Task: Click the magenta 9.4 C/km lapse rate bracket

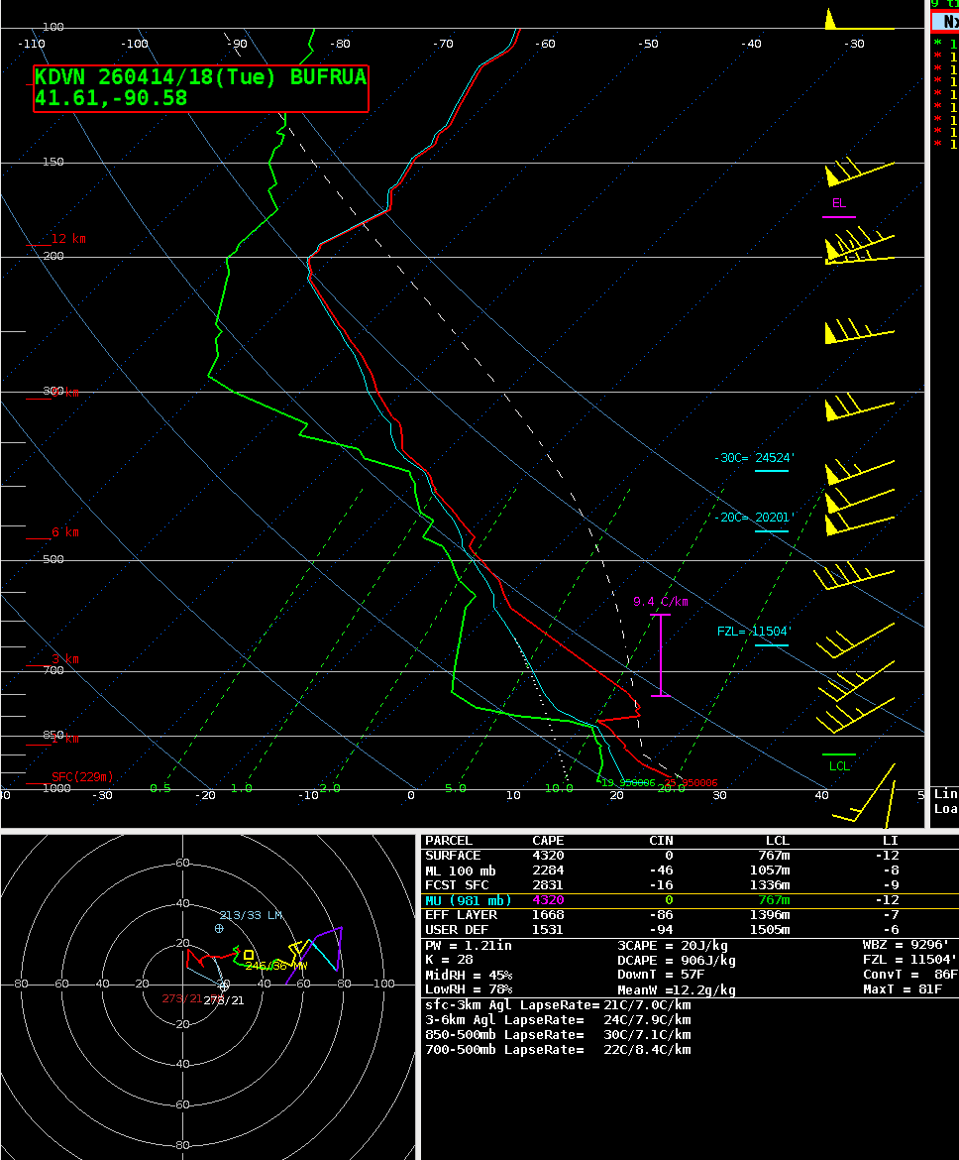Action: [x=661, y=654]
